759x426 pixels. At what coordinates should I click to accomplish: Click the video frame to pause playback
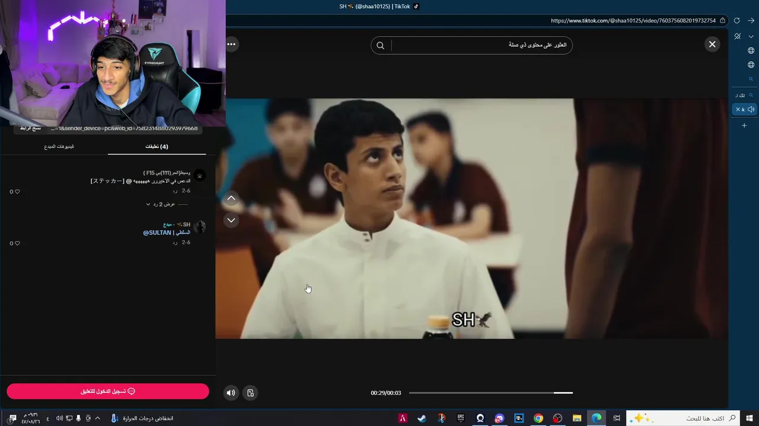[x=471, y=218]
